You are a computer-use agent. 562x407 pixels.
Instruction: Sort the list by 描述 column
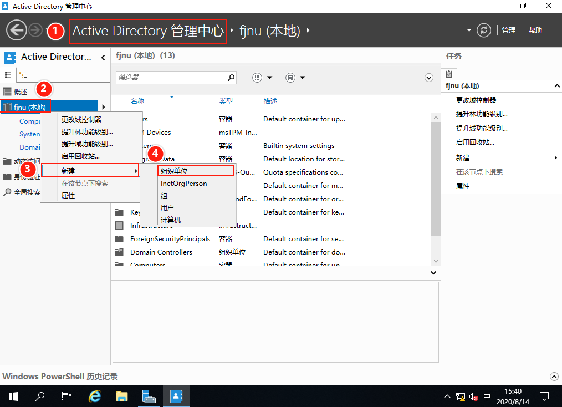[x=270, y=101]
